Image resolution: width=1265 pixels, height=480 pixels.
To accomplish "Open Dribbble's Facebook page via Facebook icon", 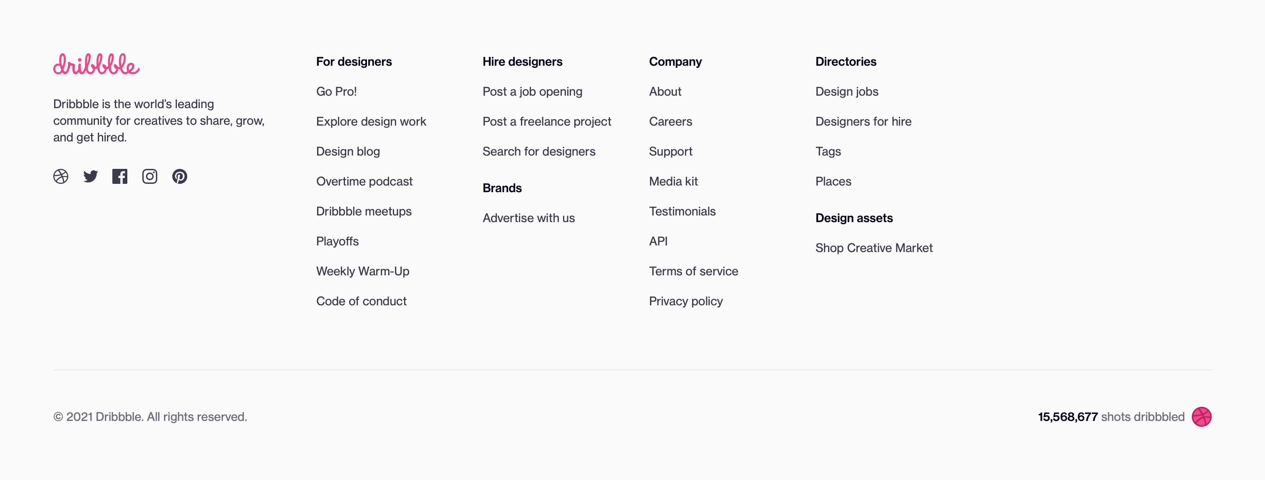I will coord(120,176).
